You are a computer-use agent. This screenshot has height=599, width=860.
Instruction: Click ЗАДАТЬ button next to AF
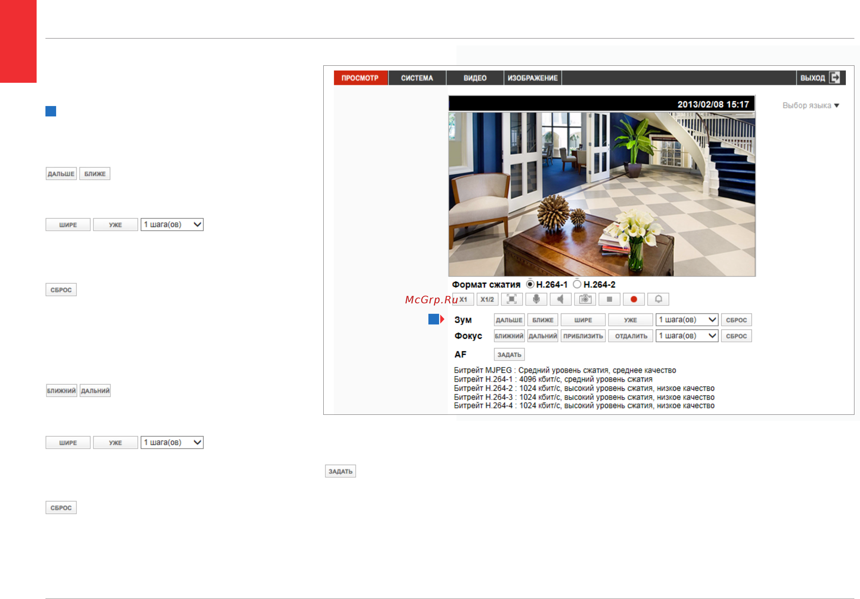coord(509,354)
